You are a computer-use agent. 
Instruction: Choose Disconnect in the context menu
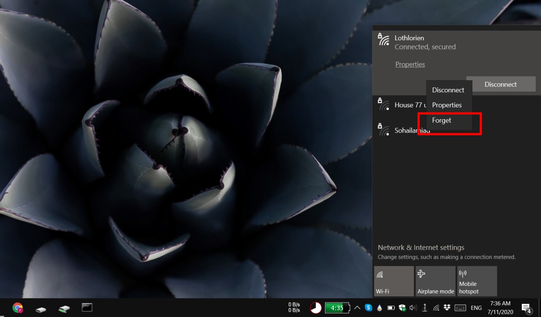coord(448,90)
